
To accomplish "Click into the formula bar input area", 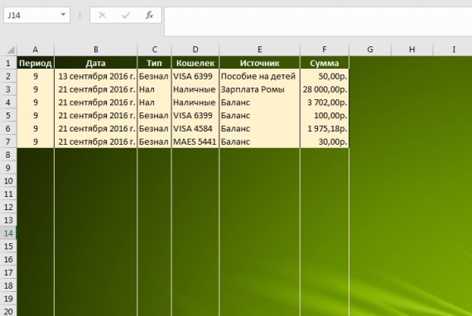I will click(x=318, y=21).
